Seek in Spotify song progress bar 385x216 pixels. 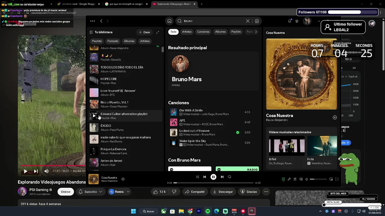coord(214,183)
